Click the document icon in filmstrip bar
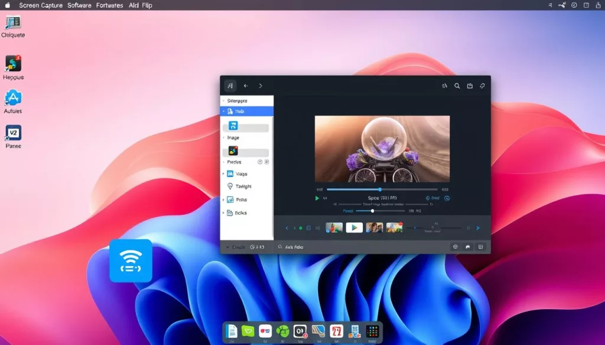Image resolution: width=605 pixels, height=345 pixels. [x=308, y=228]
